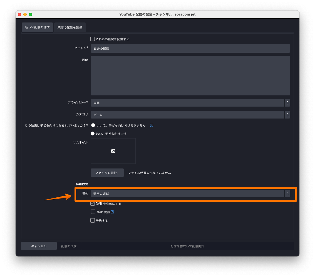The height and width of the screenshot is (277, 315).
Task: Click ファイルが選択されていません text
Action: click(x=150, y=173)
